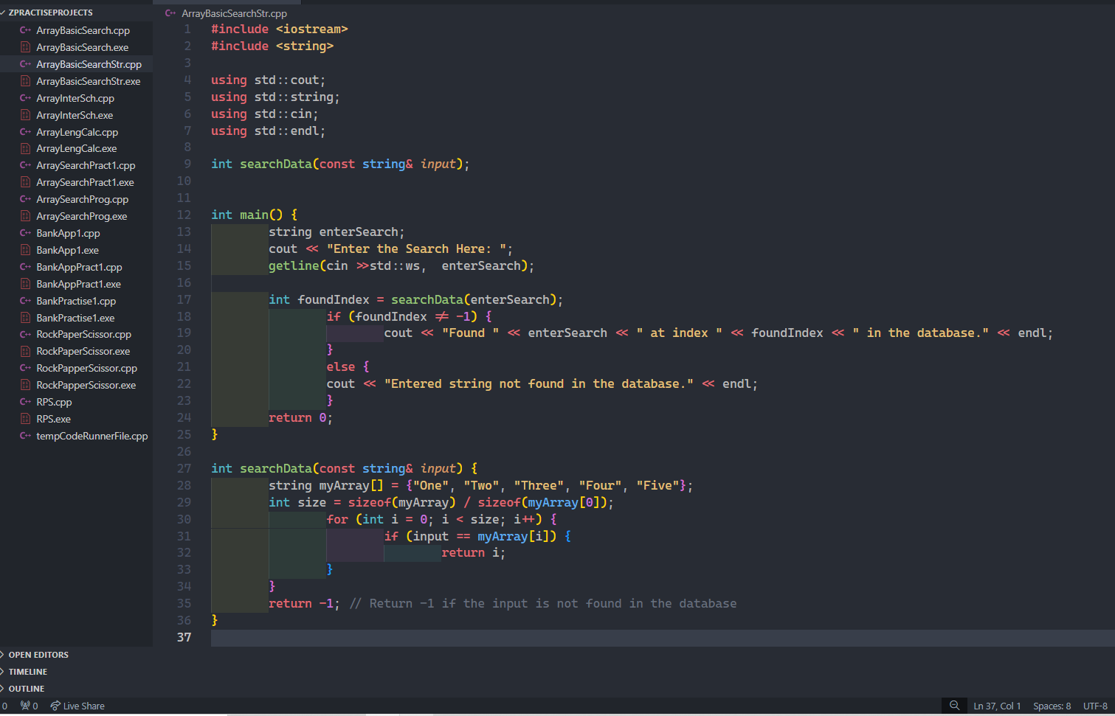Viewport: 1115px width, 716px height.
Task: Click the C++ icon next to BankApp1.cpp
Action: pos(25,233)
